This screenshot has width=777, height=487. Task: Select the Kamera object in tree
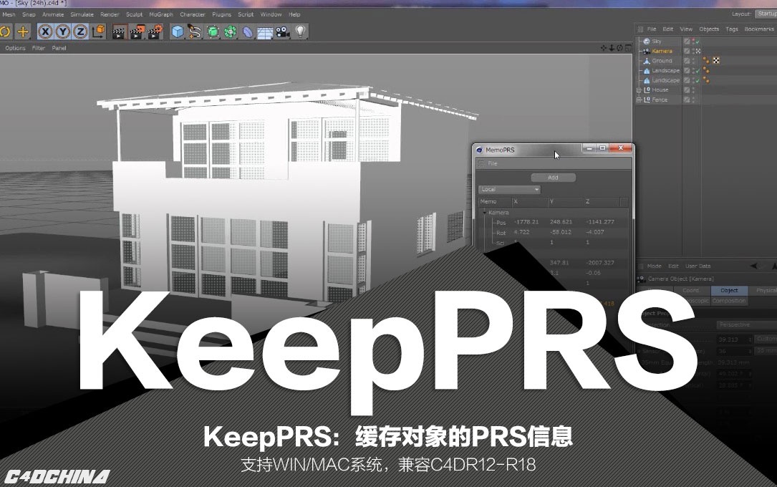pyautogui.click(x=662, y=51)
